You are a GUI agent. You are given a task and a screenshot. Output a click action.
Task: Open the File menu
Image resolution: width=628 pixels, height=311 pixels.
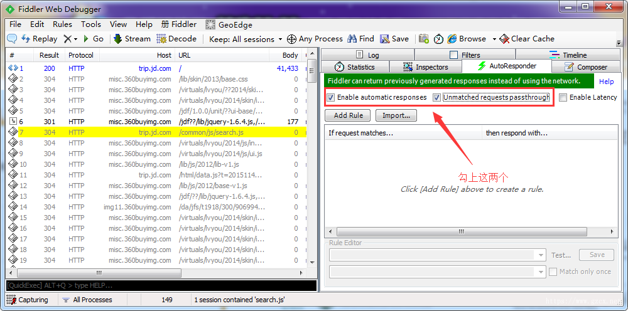coord(15,24)
